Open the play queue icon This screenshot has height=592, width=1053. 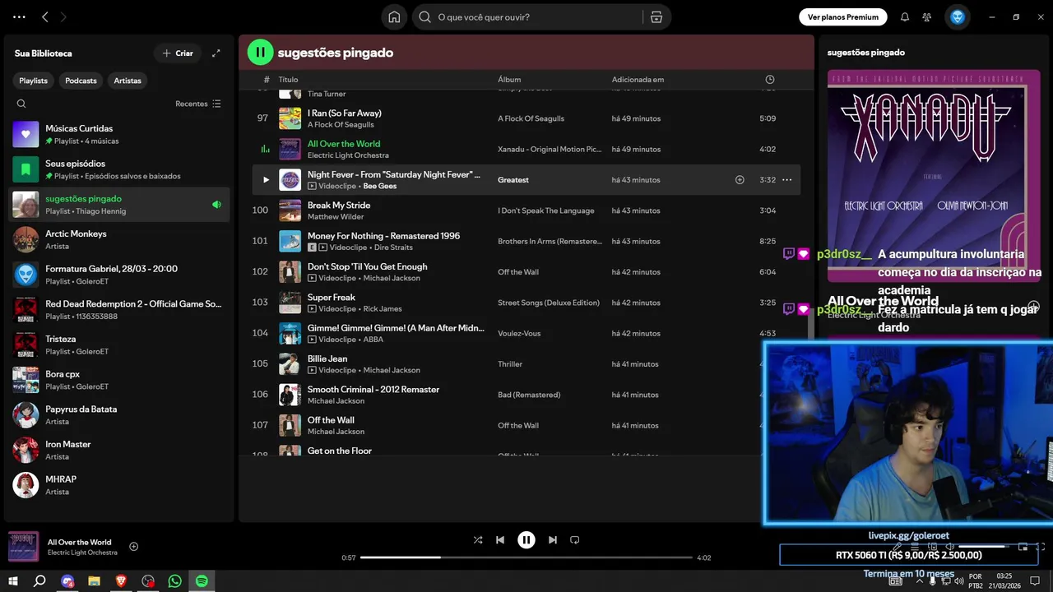915,547
